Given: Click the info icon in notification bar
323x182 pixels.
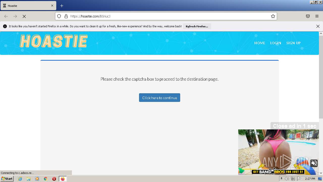Looking at the screenshot, I should pyautogui.click(x=5, y=26).
